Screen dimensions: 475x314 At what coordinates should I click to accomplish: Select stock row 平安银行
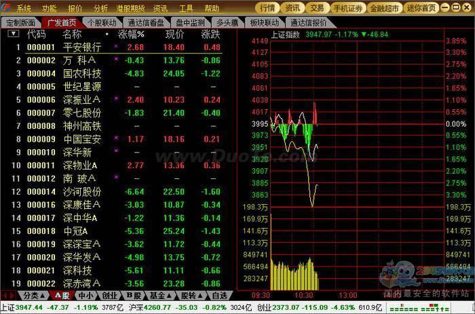click(118, 47)
